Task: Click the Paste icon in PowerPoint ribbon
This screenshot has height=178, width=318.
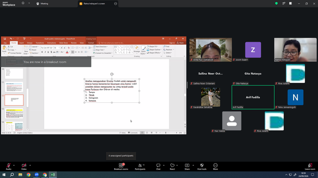Action: [x=4, y=49]
